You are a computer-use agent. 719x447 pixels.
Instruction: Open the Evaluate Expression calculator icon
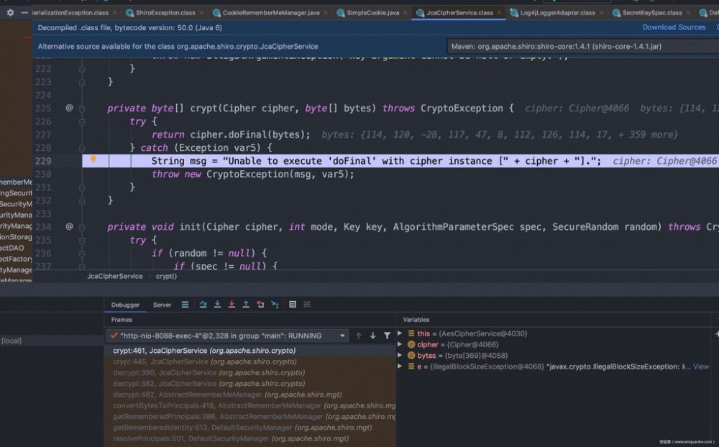[293, 305]
